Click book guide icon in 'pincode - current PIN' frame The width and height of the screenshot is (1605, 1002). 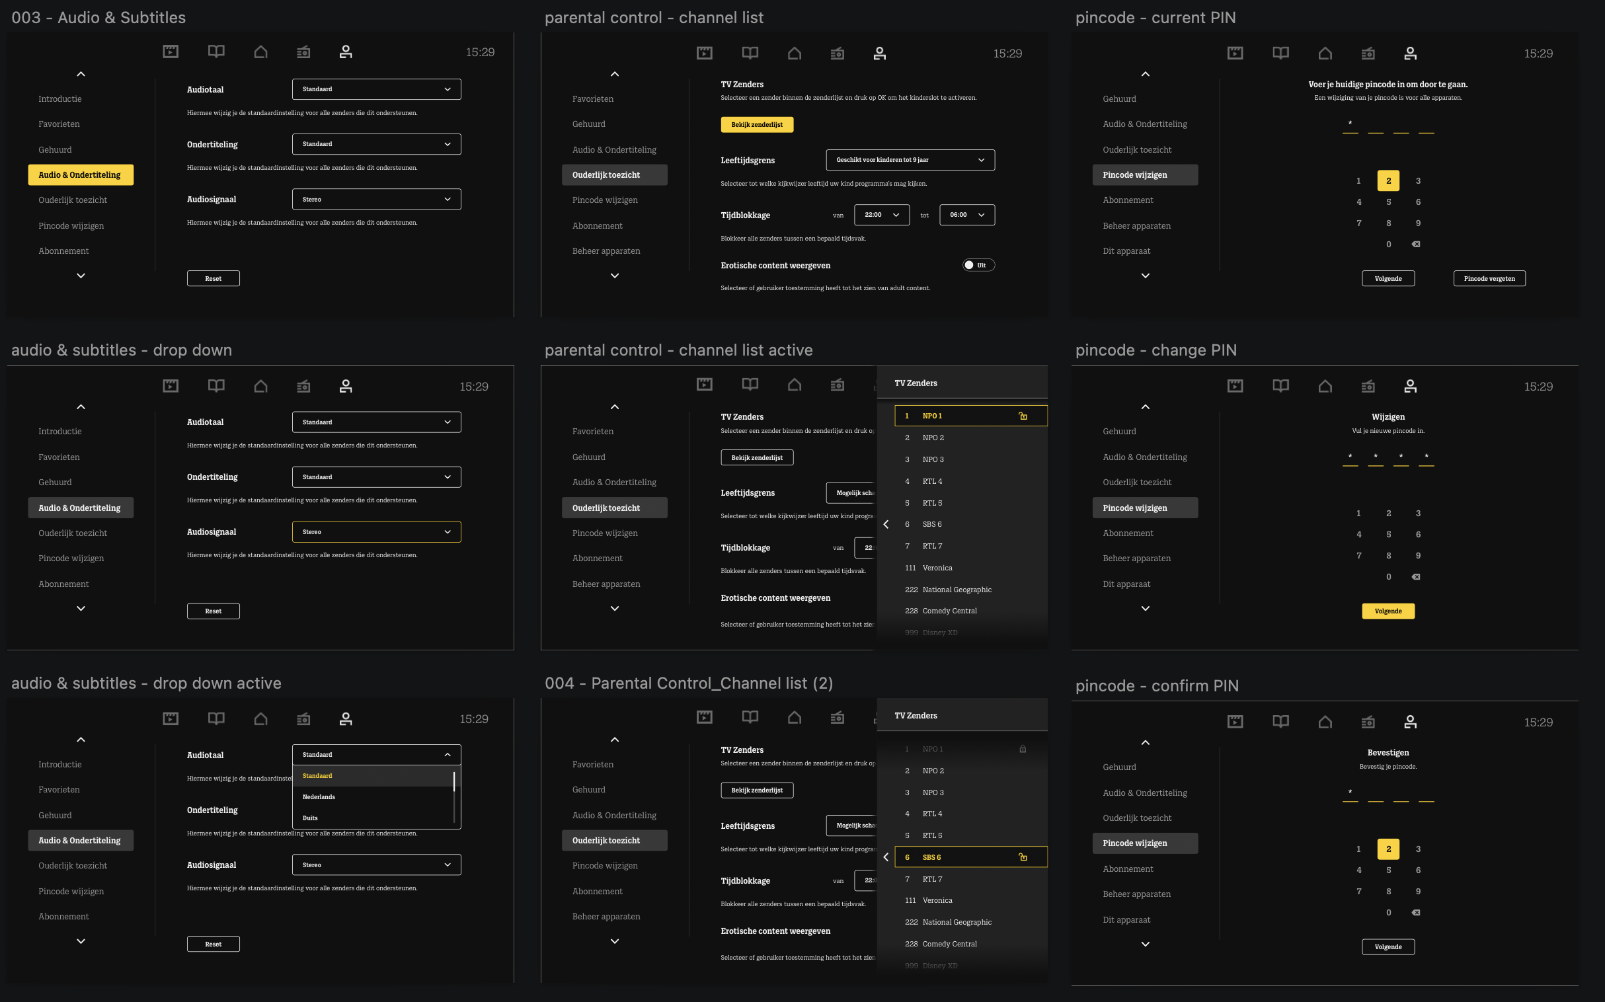tap(1280, 53)
